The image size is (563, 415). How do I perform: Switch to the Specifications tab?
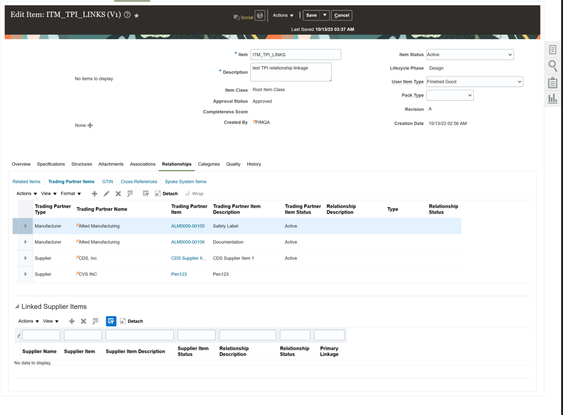51,164
